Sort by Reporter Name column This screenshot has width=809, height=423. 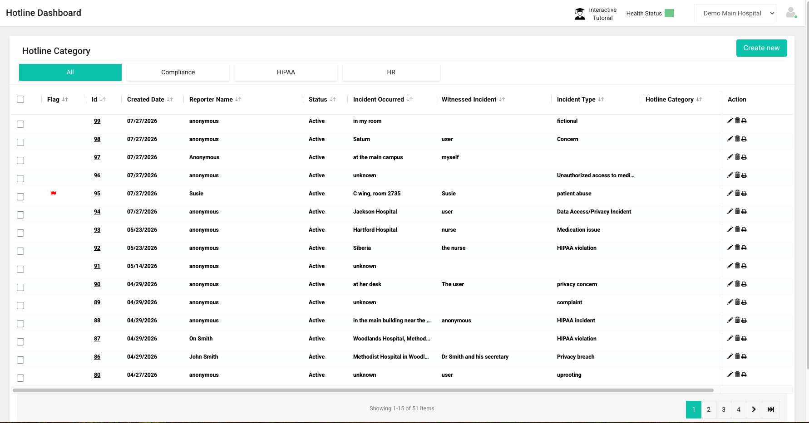(x=238, y=99)
